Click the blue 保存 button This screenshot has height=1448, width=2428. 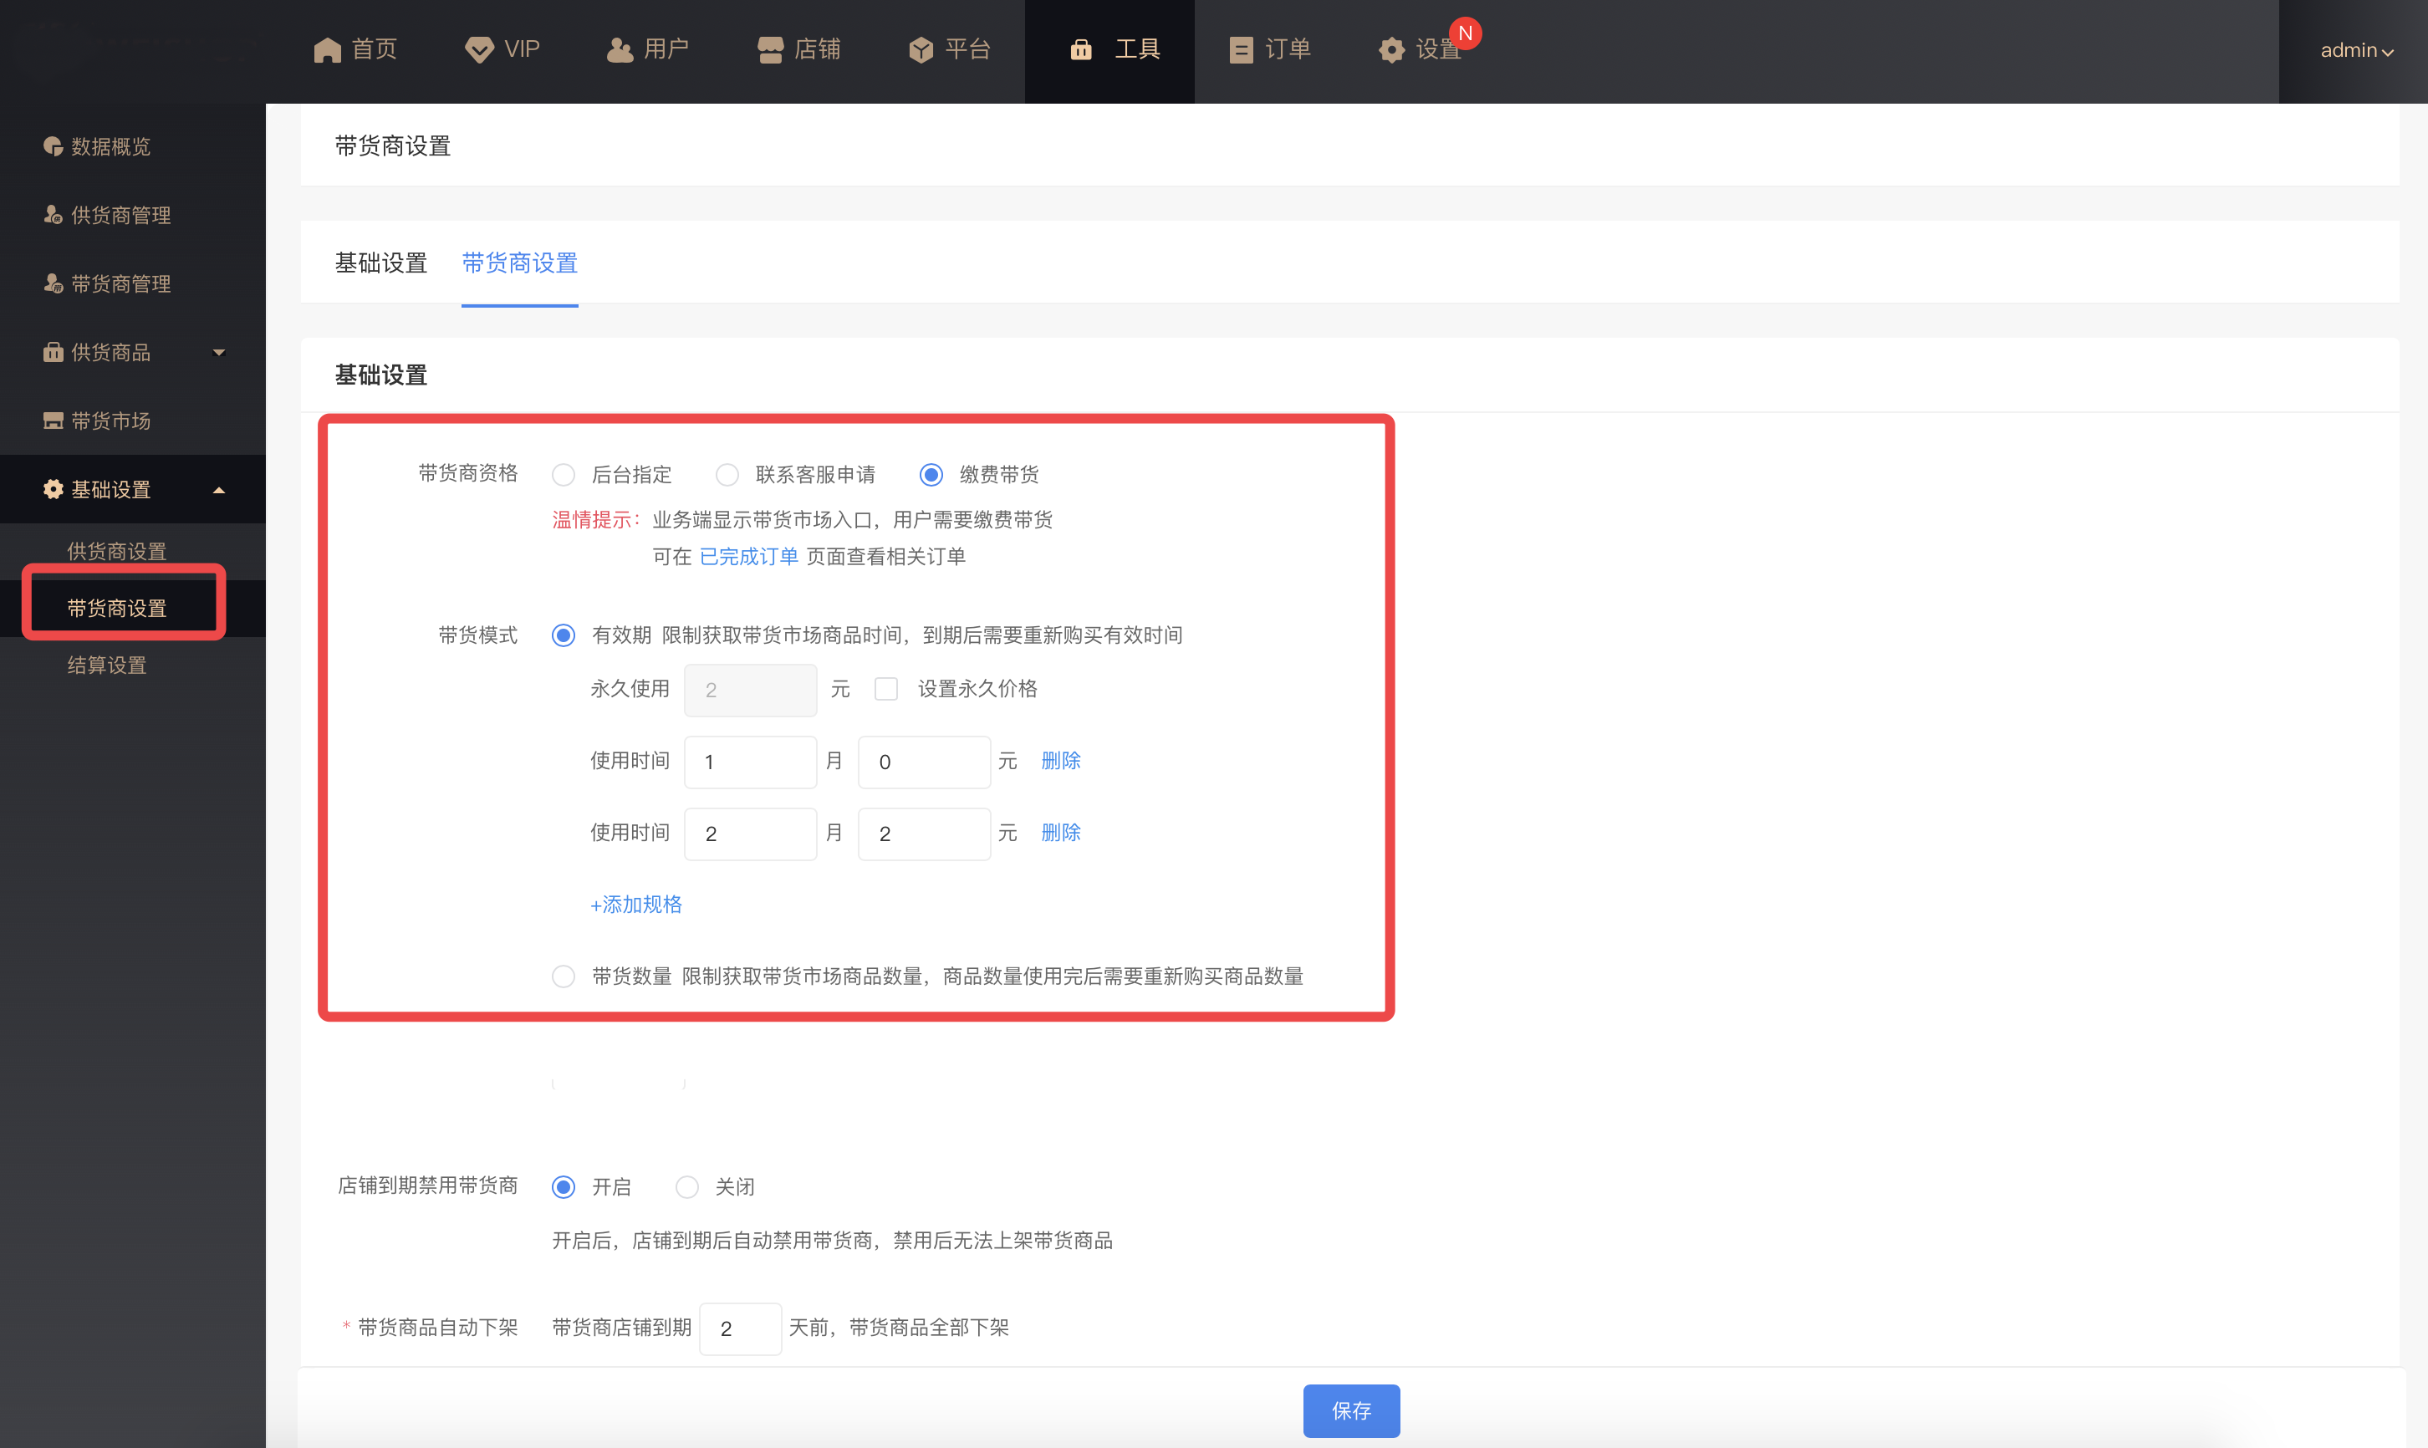point(1351,1410)
